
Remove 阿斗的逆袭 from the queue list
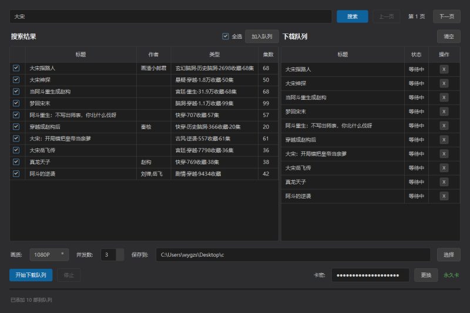tap(444, 196)
